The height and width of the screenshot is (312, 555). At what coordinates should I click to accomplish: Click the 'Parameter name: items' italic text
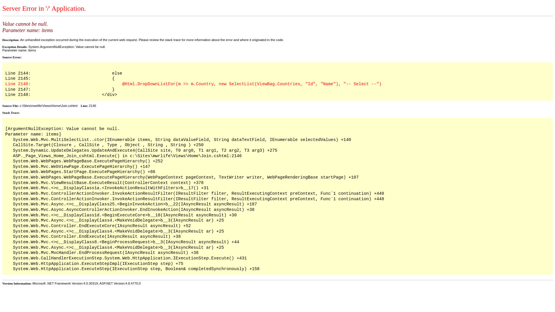click(x=27, y=30)
